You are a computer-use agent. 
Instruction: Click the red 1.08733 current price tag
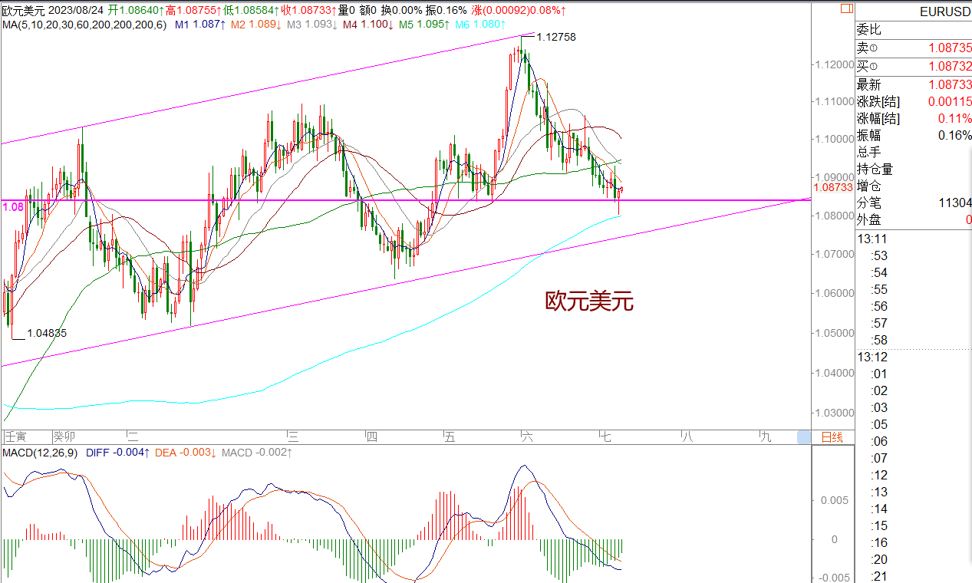pyautogui.click(x=833, y=187)
